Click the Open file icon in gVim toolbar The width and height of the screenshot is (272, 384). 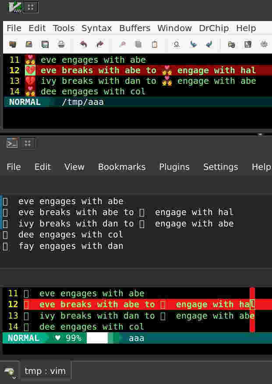click(13, 44)
